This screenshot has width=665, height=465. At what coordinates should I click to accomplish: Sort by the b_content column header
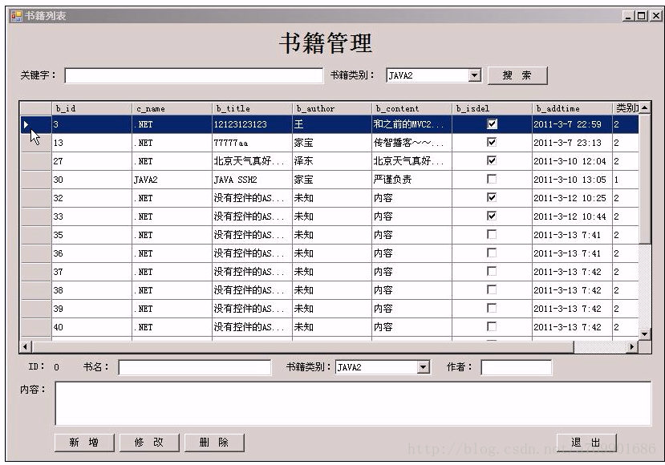(x=412, y=108)
